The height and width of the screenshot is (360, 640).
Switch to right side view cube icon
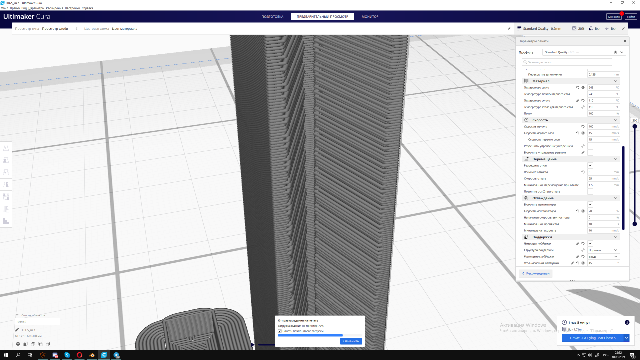tap(48, 344)
